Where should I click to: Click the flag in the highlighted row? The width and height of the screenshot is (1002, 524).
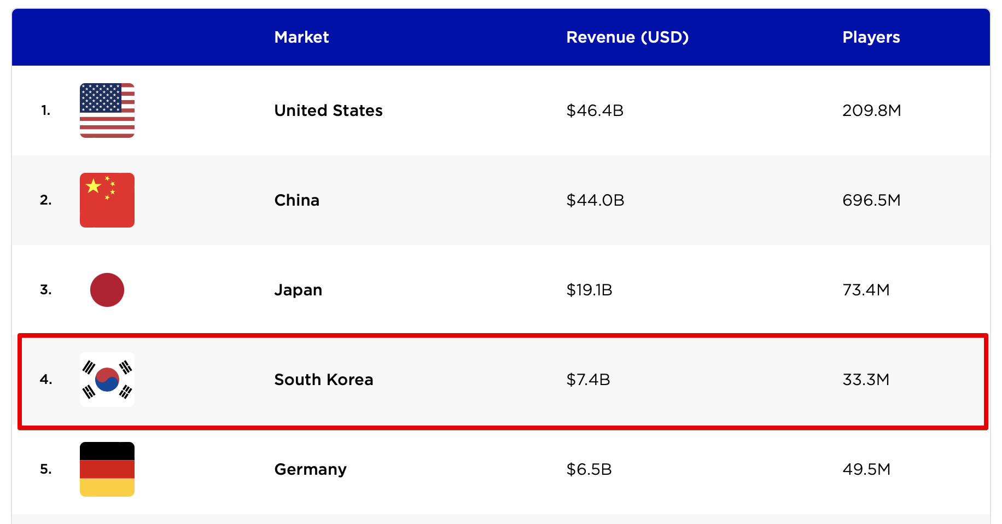coord(107,379)
